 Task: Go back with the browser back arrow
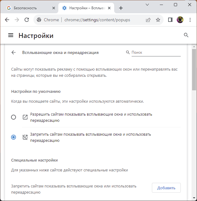(7, 20)
